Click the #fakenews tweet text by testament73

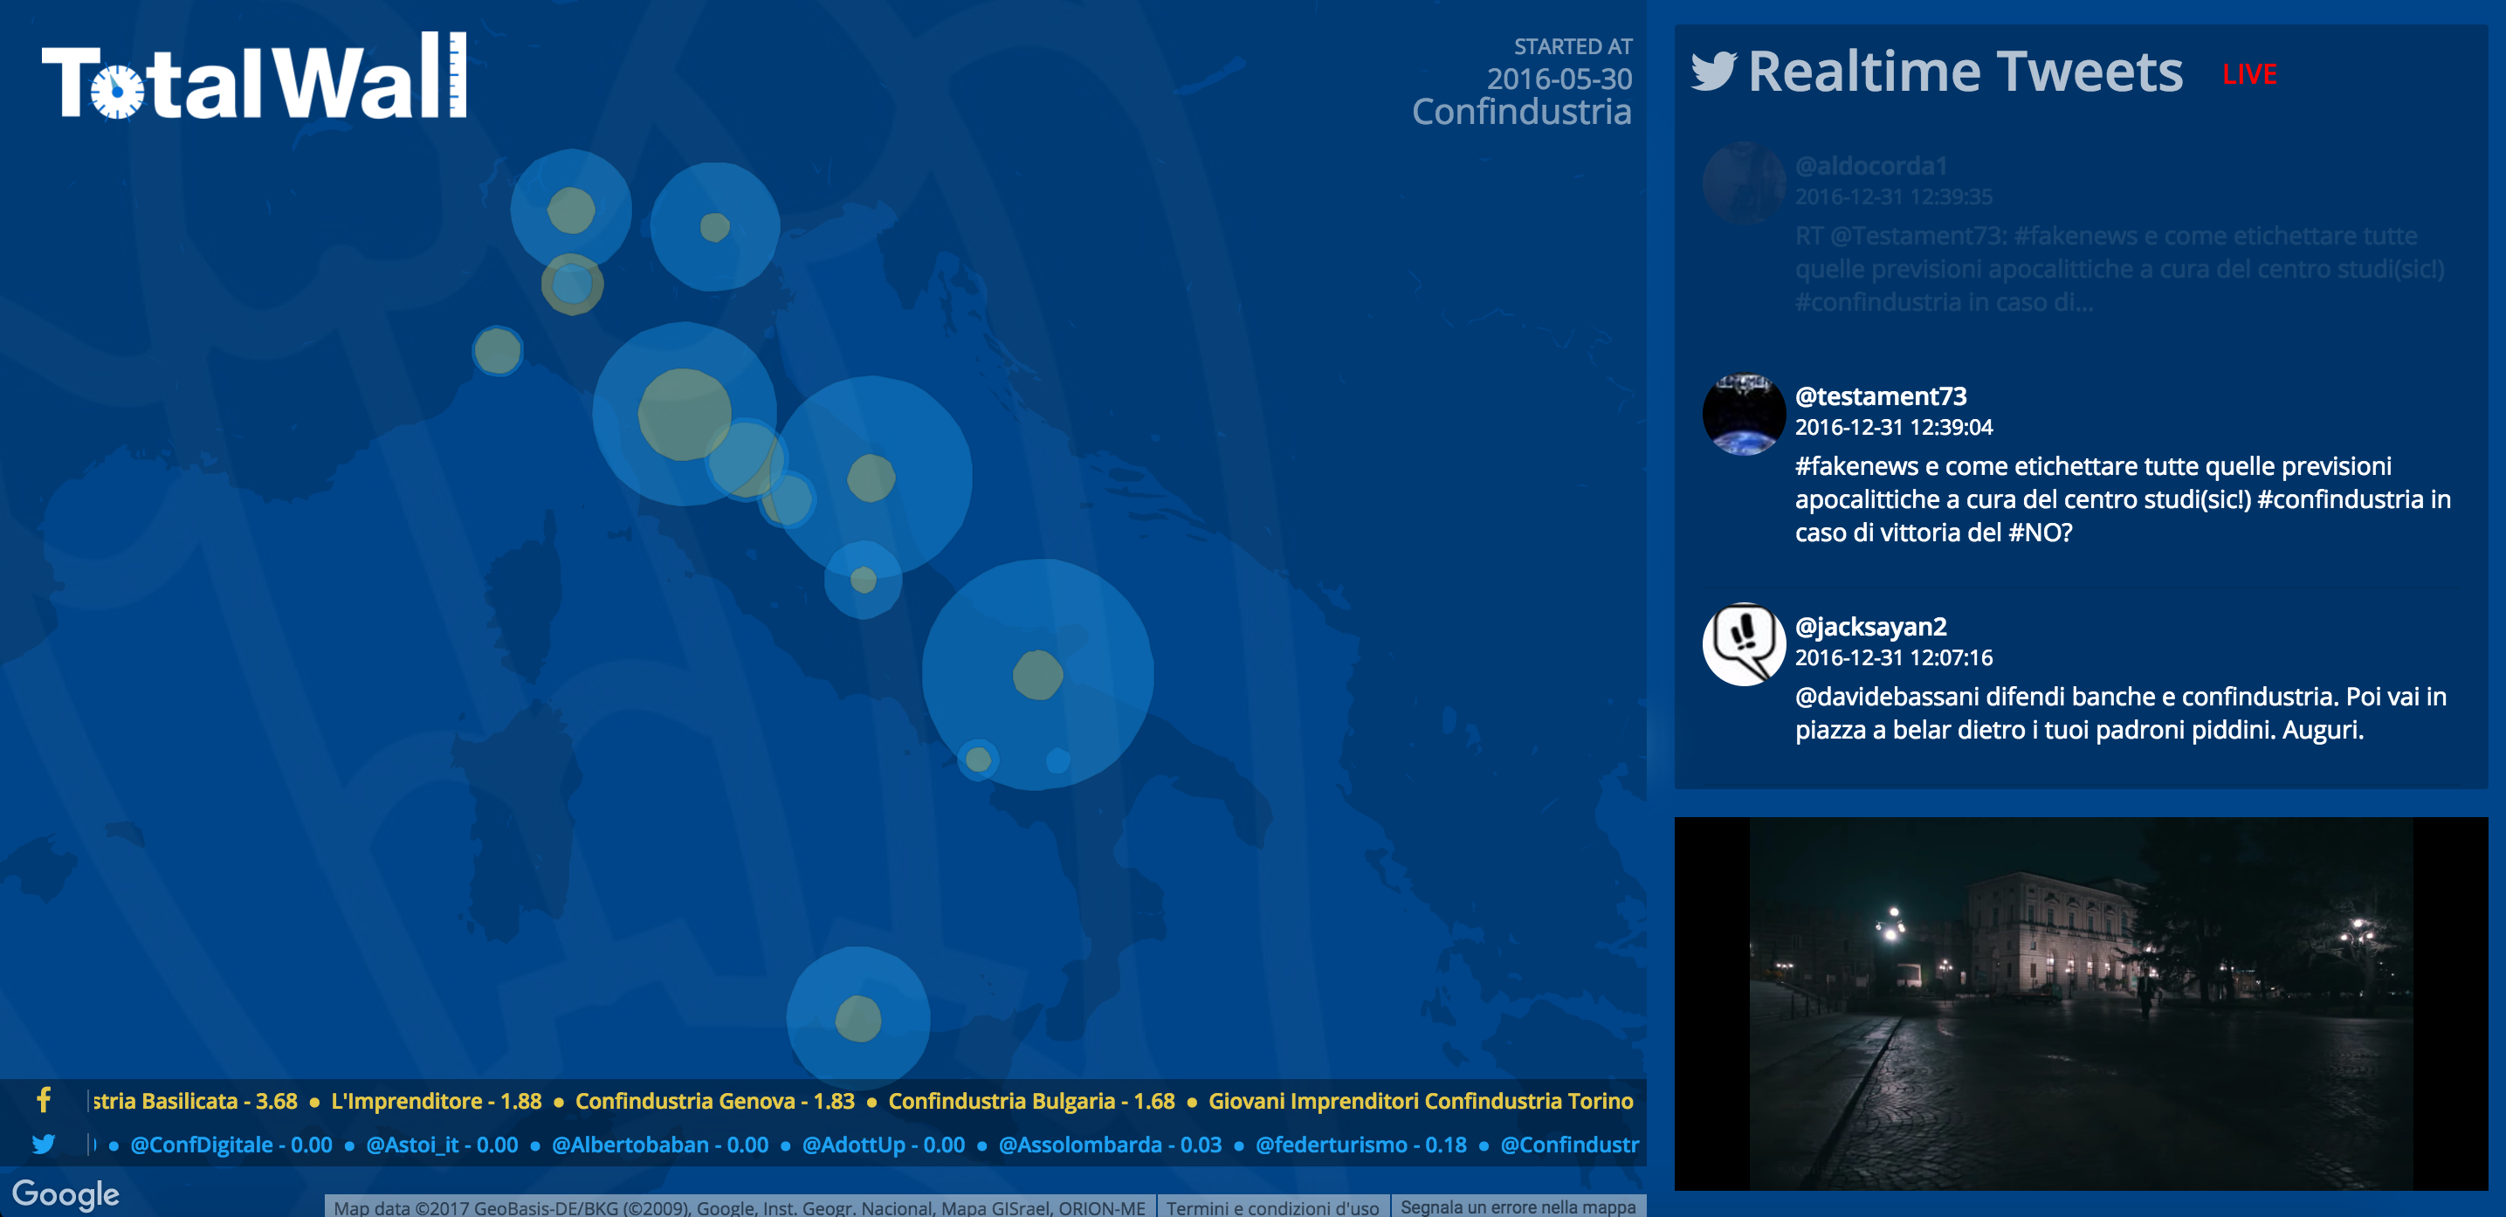coord(2123,499)
